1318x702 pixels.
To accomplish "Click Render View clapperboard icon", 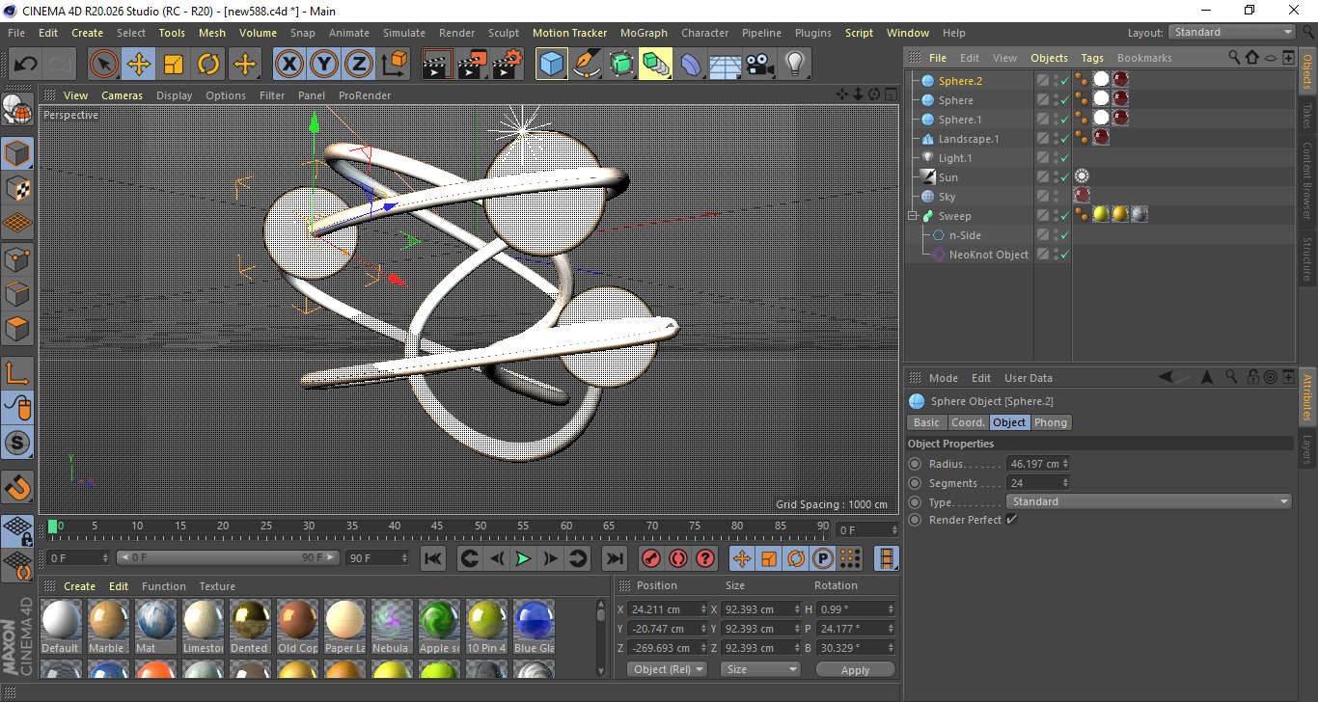I will [438, 65].
